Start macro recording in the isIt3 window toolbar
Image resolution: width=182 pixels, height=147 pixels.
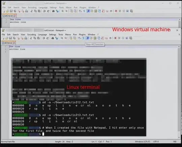click(x=115, y=38)
